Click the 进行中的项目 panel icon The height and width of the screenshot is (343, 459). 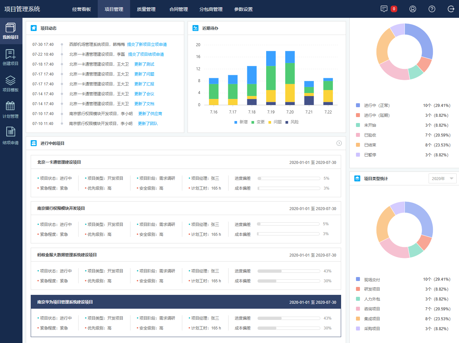34,143
